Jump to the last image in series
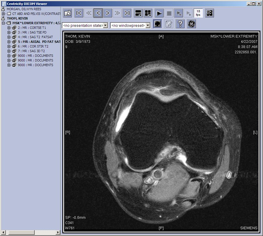263x236 pixels. [127, 13]
